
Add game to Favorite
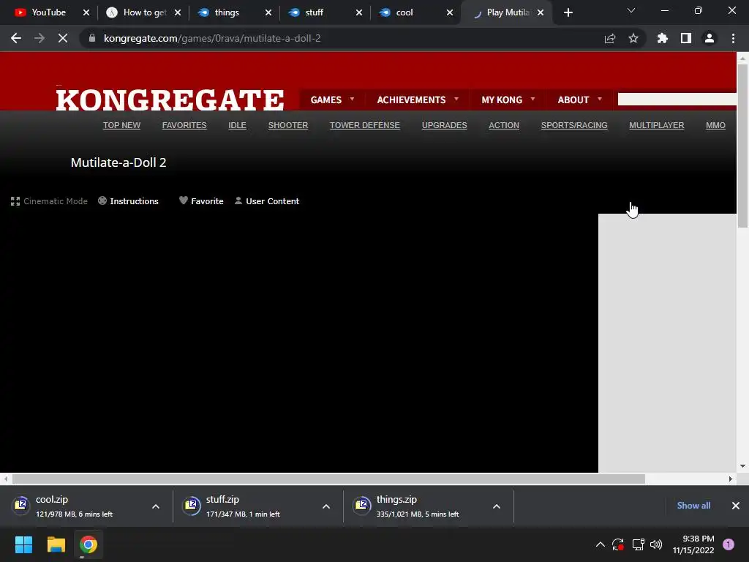[x=201, y=201]
